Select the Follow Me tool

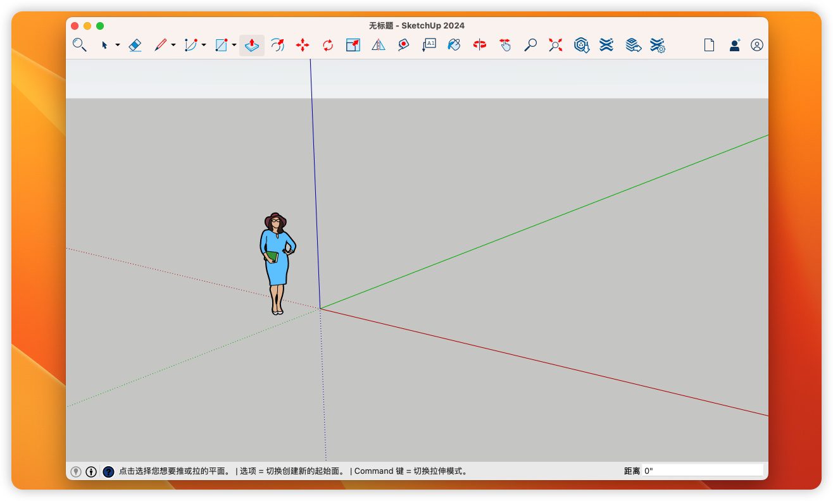277,45
